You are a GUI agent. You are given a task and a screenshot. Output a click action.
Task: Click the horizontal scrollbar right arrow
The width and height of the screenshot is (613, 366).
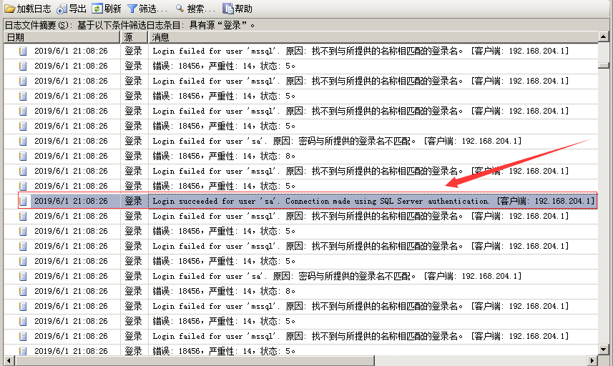tap(594, 360)
